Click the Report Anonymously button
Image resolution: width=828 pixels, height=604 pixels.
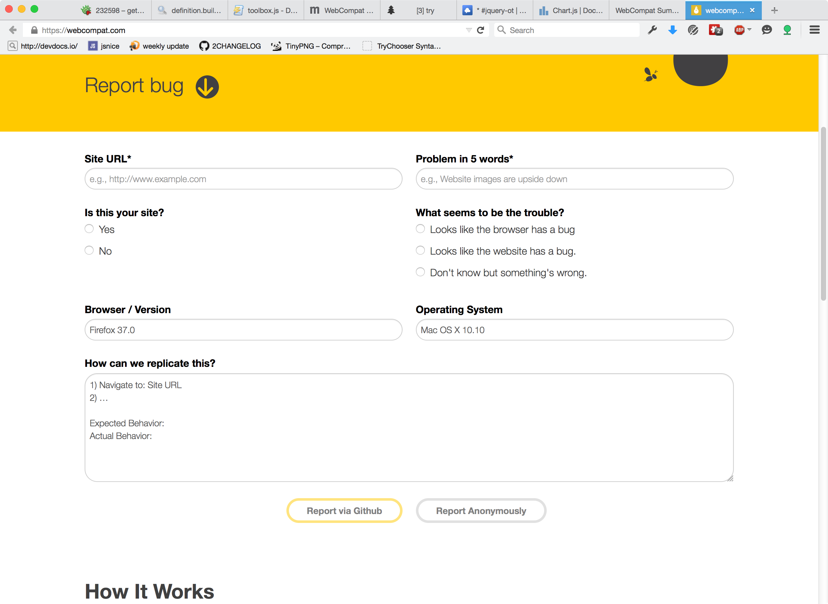[481, 511]
